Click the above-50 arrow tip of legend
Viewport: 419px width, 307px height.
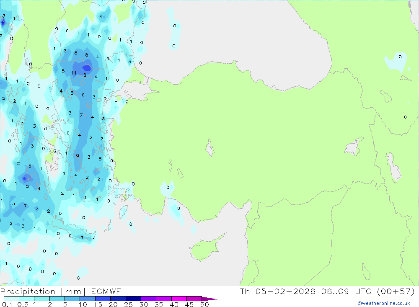209,299
